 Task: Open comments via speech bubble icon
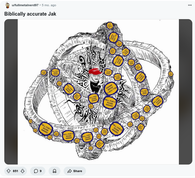[36, 171]
